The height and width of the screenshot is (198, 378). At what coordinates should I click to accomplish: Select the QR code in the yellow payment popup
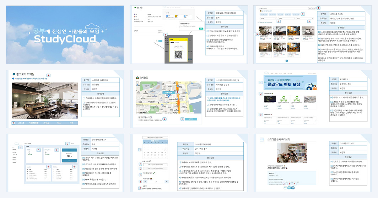point(178,54)
